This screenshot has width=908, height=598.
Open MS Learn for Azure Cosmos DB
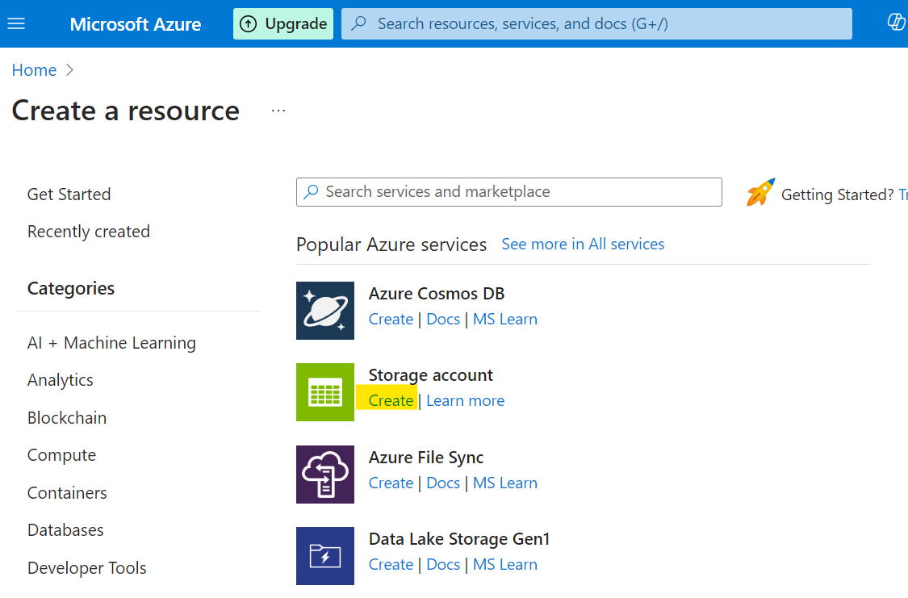[505, 319]
